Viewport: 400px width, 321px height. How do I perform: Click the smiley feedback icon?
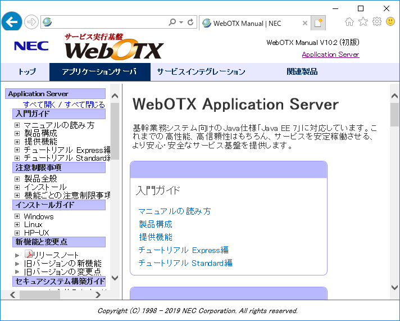(x=390, y=22)
